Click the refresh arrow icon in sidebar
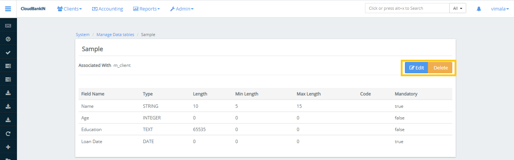 [8, 133]
